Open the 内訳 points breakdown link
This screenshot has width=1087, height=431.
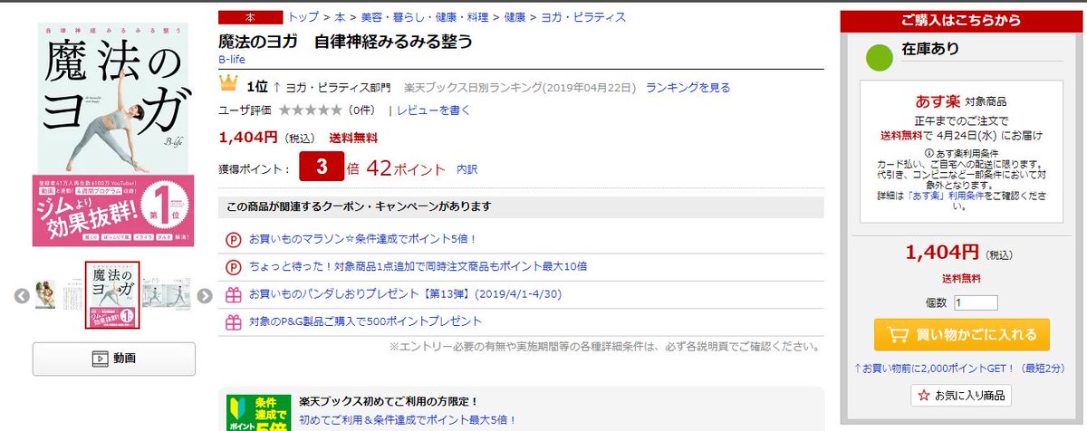467,169
